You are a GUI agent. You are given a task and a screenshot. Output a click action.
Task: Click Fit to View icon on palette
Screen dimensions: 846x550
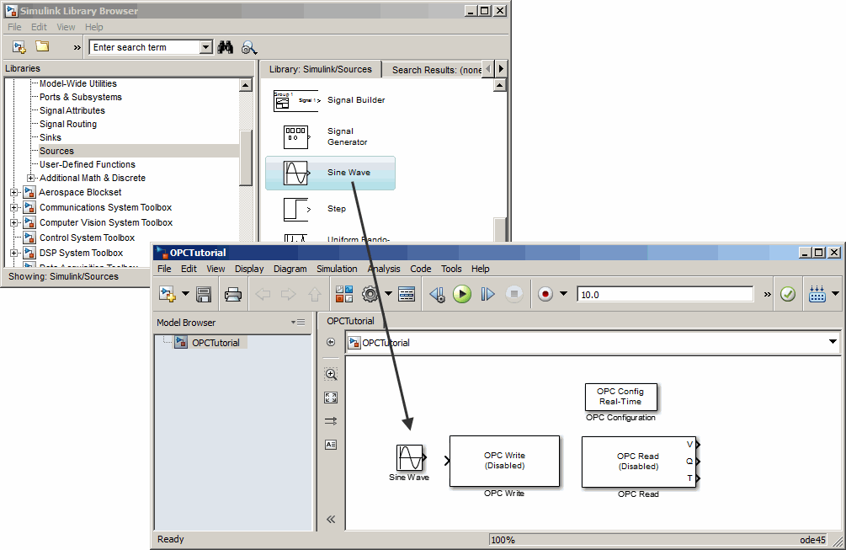click(x=331, y=398)
